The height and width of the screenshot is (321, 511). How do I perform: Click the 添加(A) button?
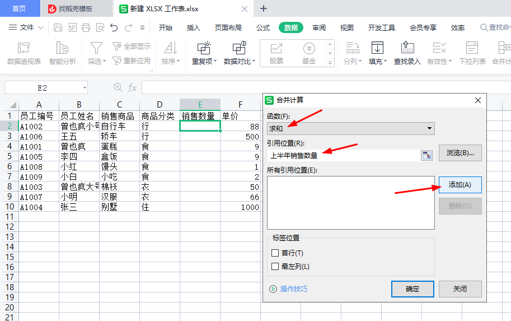click(x=460, y=185)
